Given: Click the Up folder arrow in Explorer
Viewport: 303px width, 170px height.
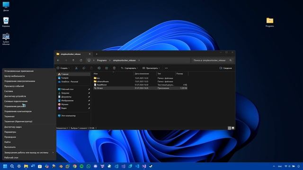Looking at the screenshot, I should 73,60.
